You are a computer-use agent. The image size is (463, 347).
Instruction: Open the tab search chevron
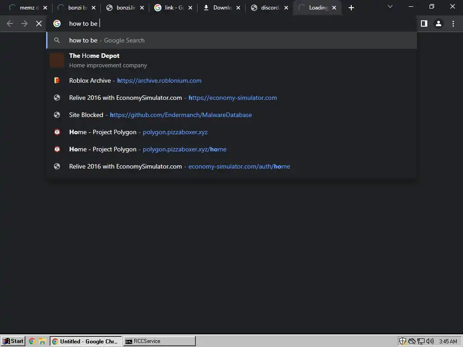coord(390,6)
